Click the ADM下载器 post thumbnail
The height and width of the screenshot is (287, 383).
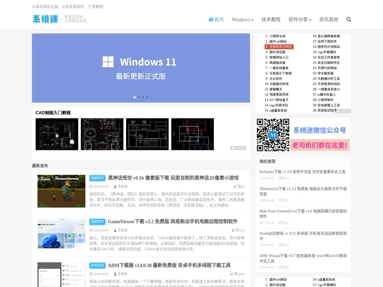pos(61,275)
